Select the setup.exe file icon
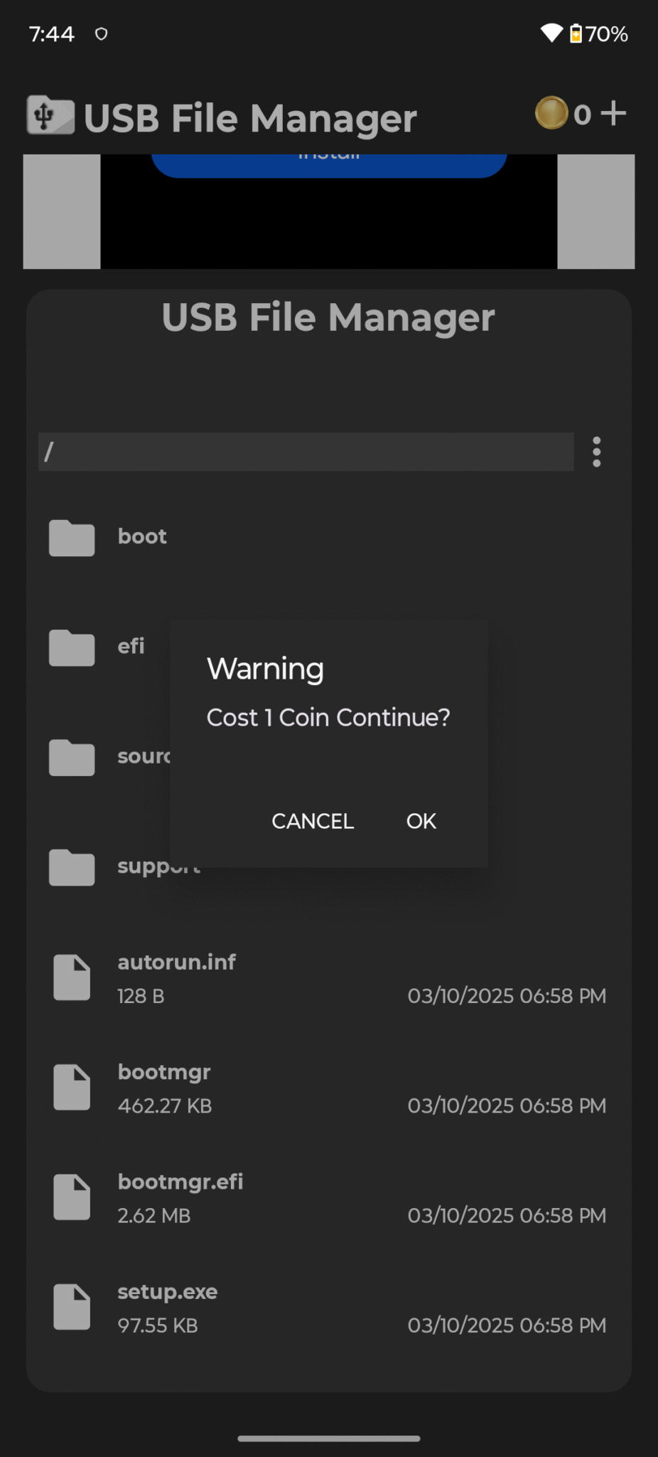Viewport: 658px width, 1457px height. tap(71, 1307)
